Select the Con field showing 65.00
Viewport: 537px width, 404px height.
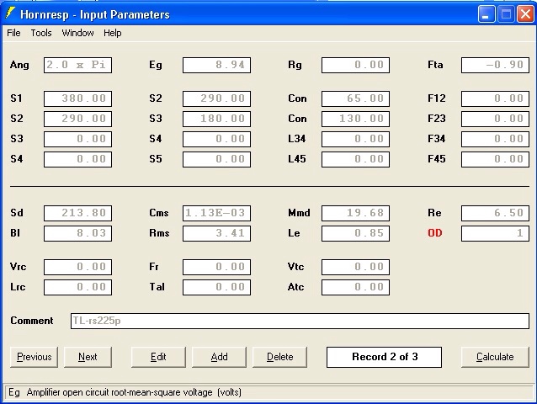click(x=355, y=98)
